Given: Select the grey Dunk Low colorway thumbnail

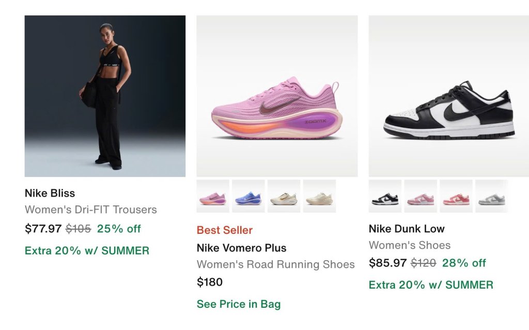Looking at the screenshot, I should point(492,196).
